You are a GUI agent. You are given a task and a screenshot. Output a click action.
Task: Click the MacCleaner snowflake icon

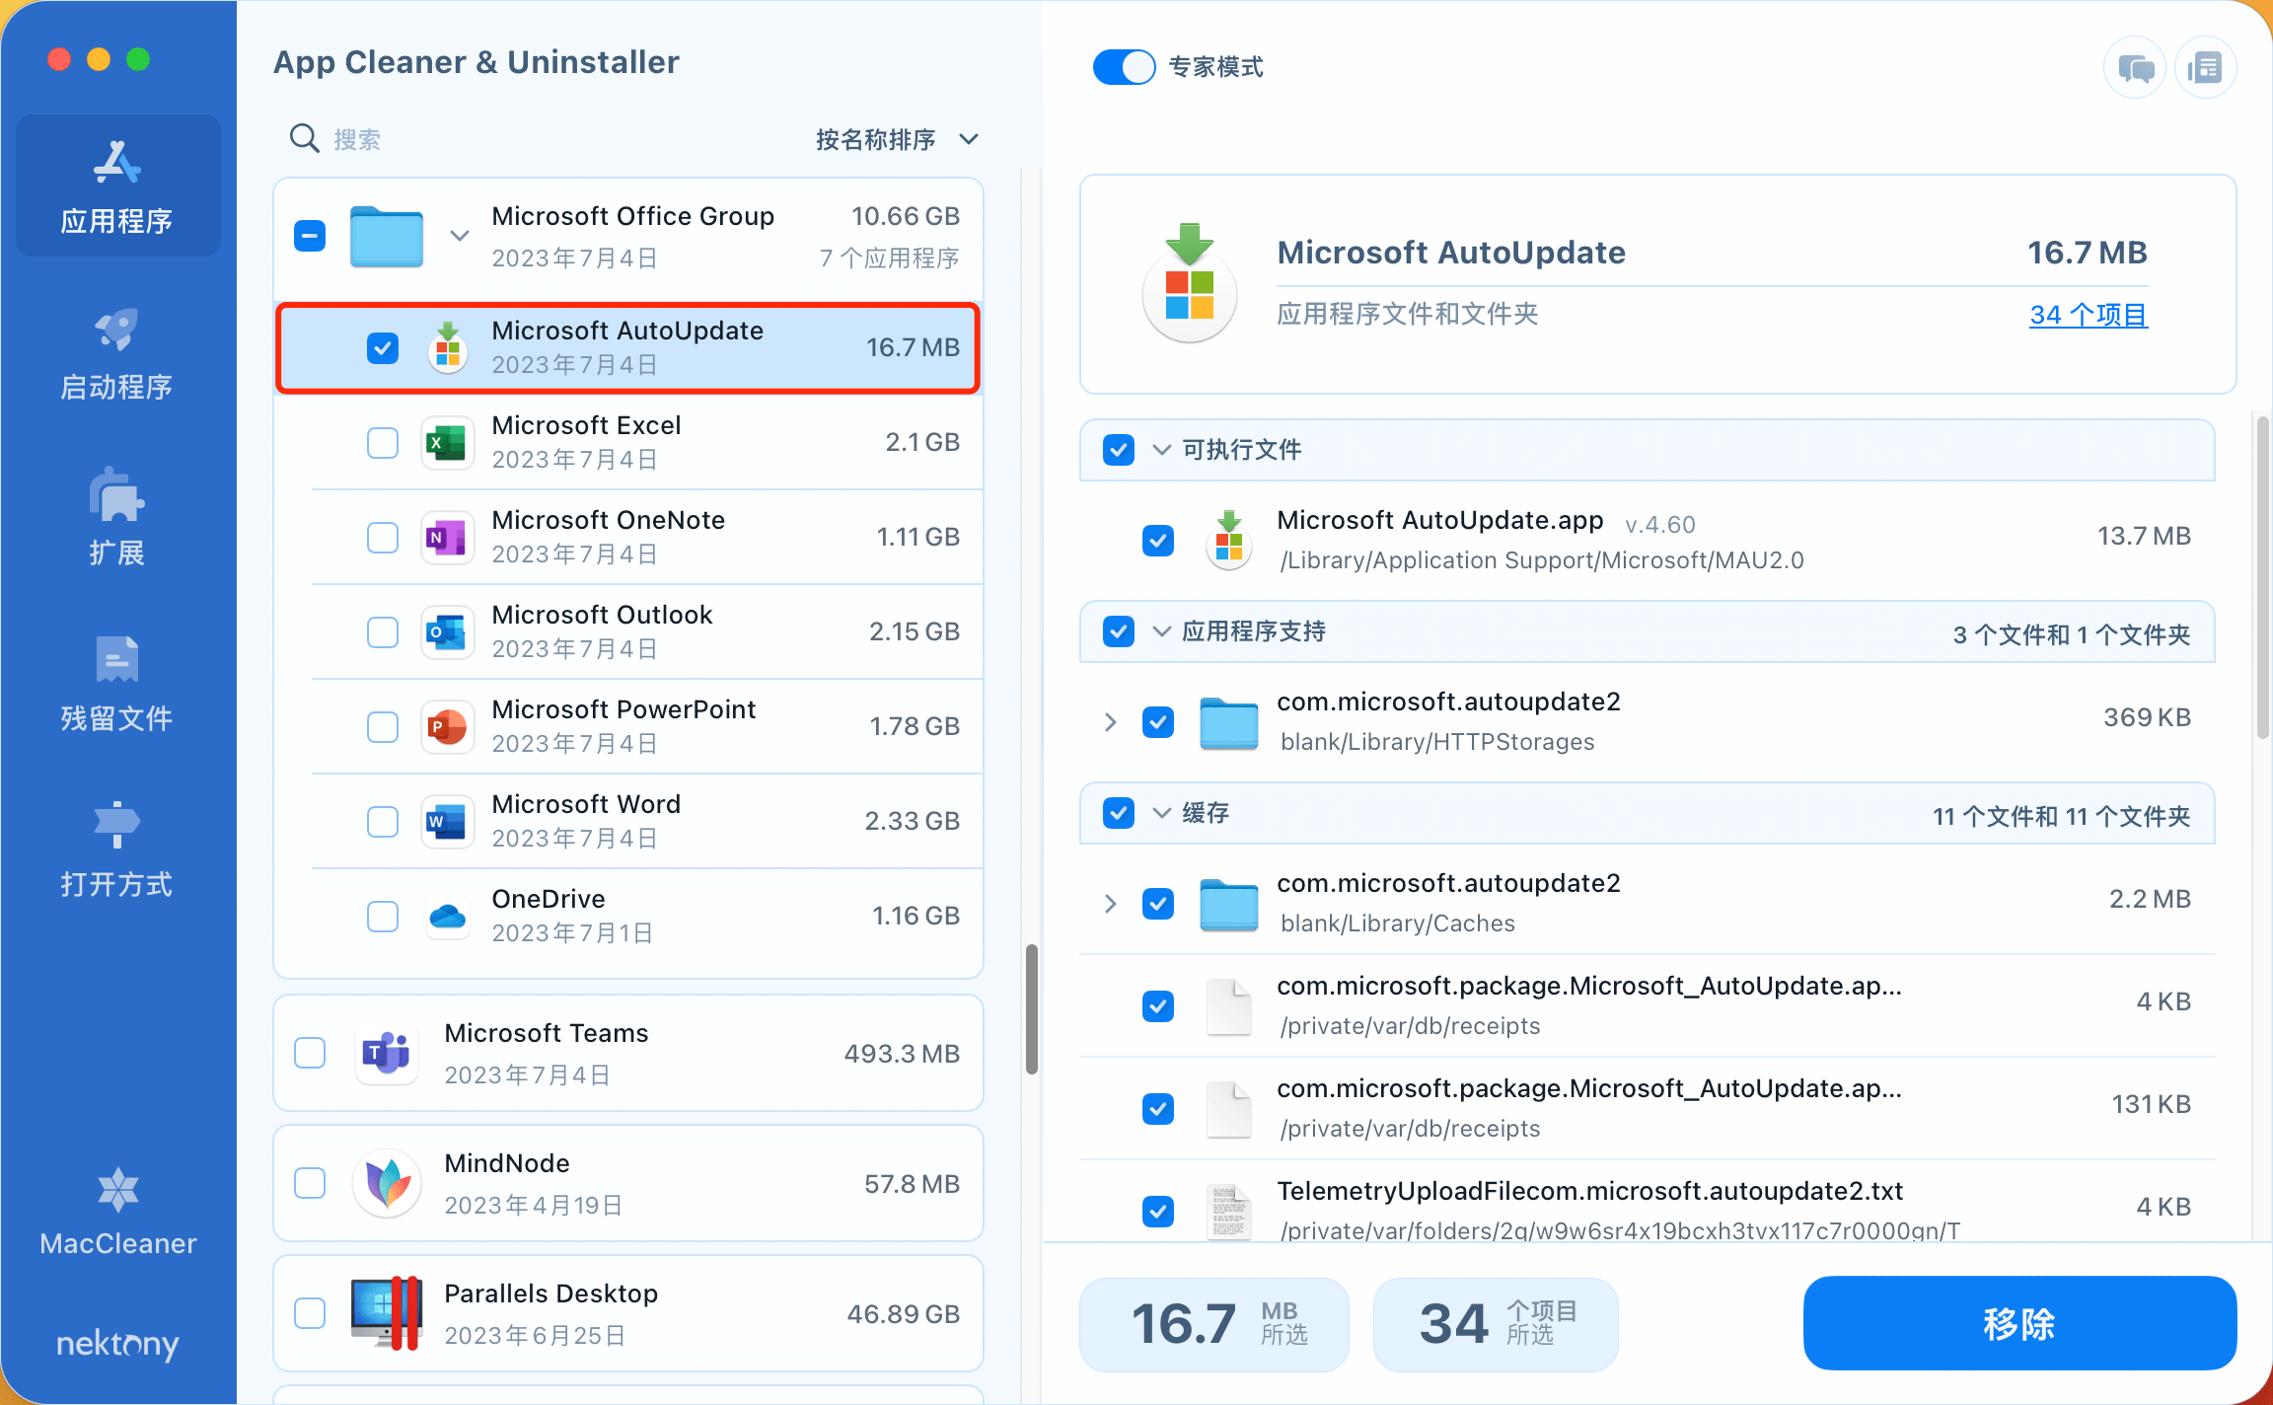click(117, 1190)
